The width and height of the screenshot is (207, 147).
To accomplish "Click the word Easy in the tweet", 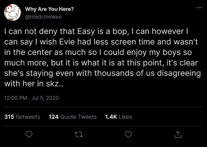I will (86, 32).
